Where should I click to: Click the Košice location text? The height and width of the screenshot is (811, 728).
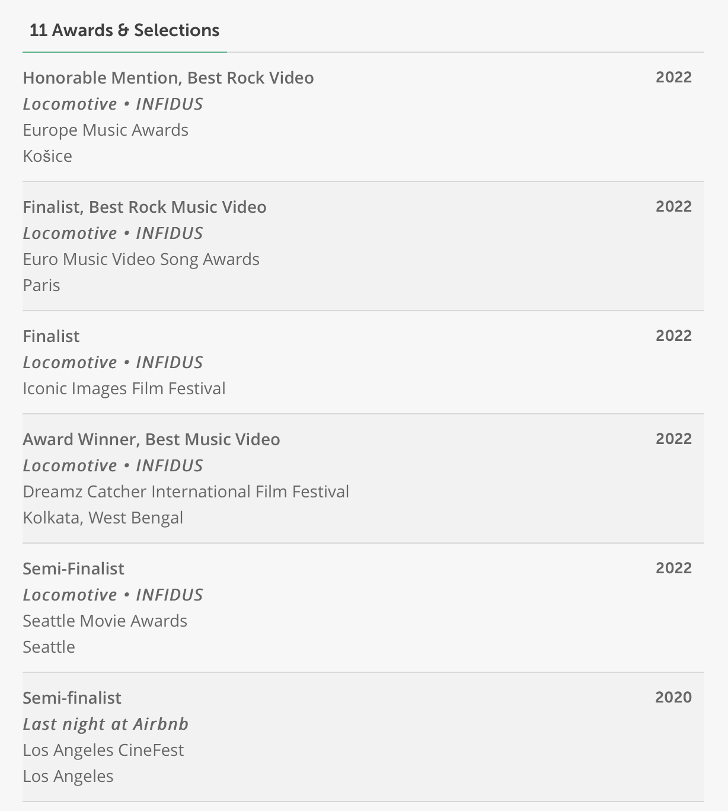(x=47, y=156)
